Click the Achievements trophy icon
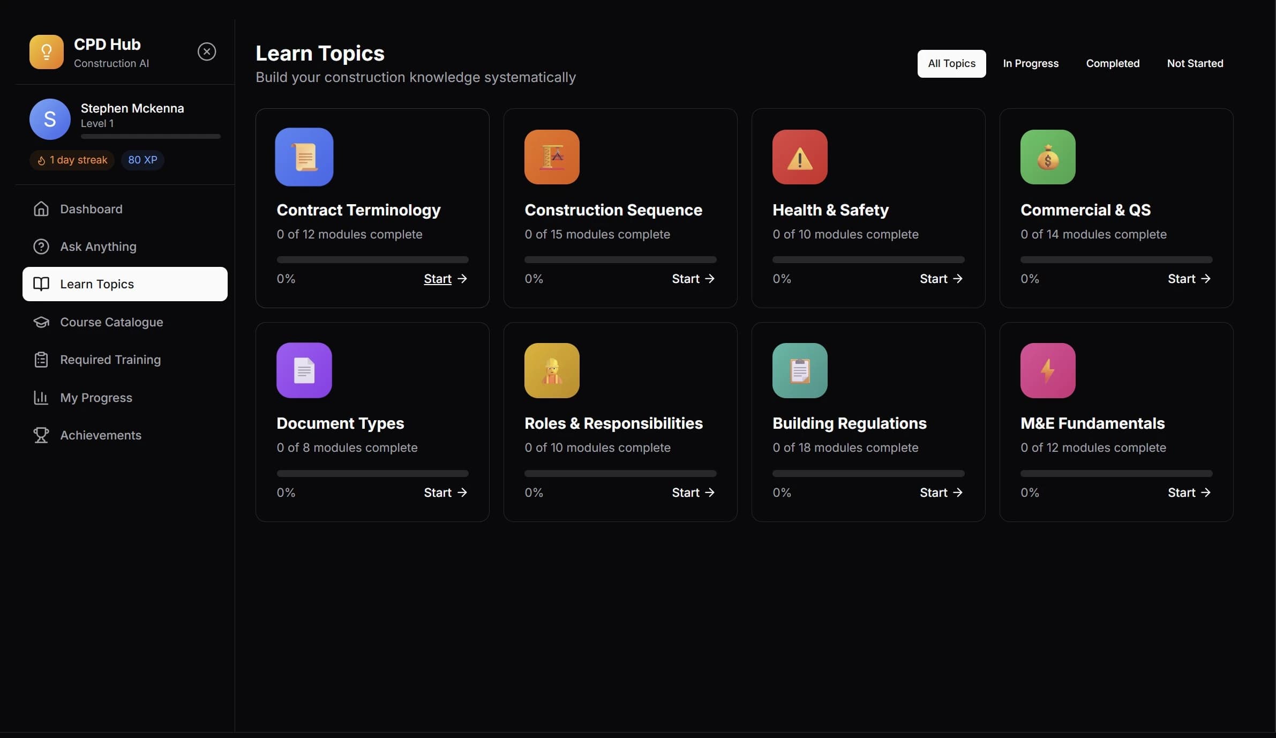The width and height of the screenshot is (1276, 738). 41,435
